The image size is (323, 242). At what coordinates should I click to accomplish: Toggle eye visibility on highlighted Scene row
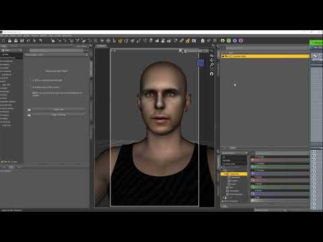point(223,56)
